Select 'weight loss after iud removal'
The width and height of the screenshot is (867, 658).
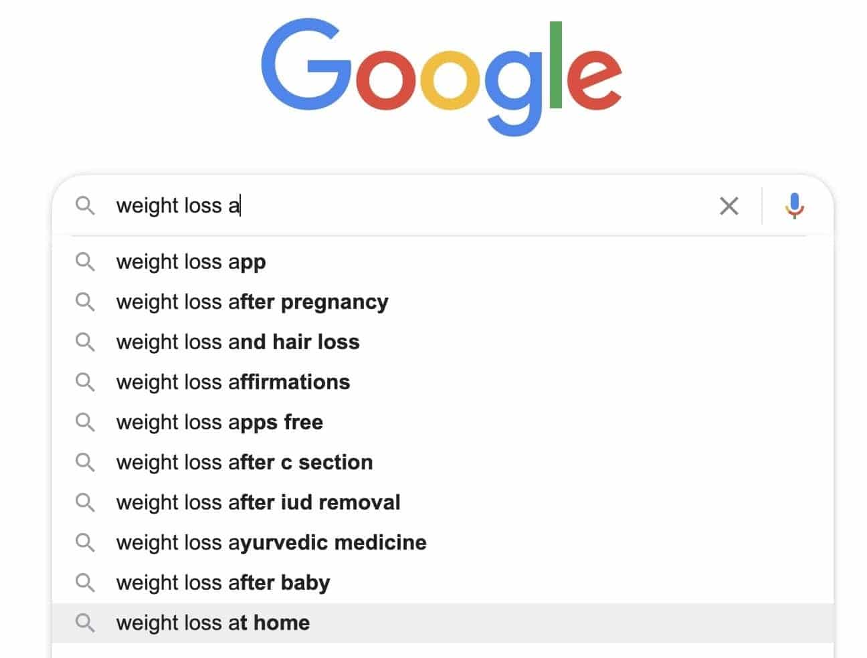(443, 502)
